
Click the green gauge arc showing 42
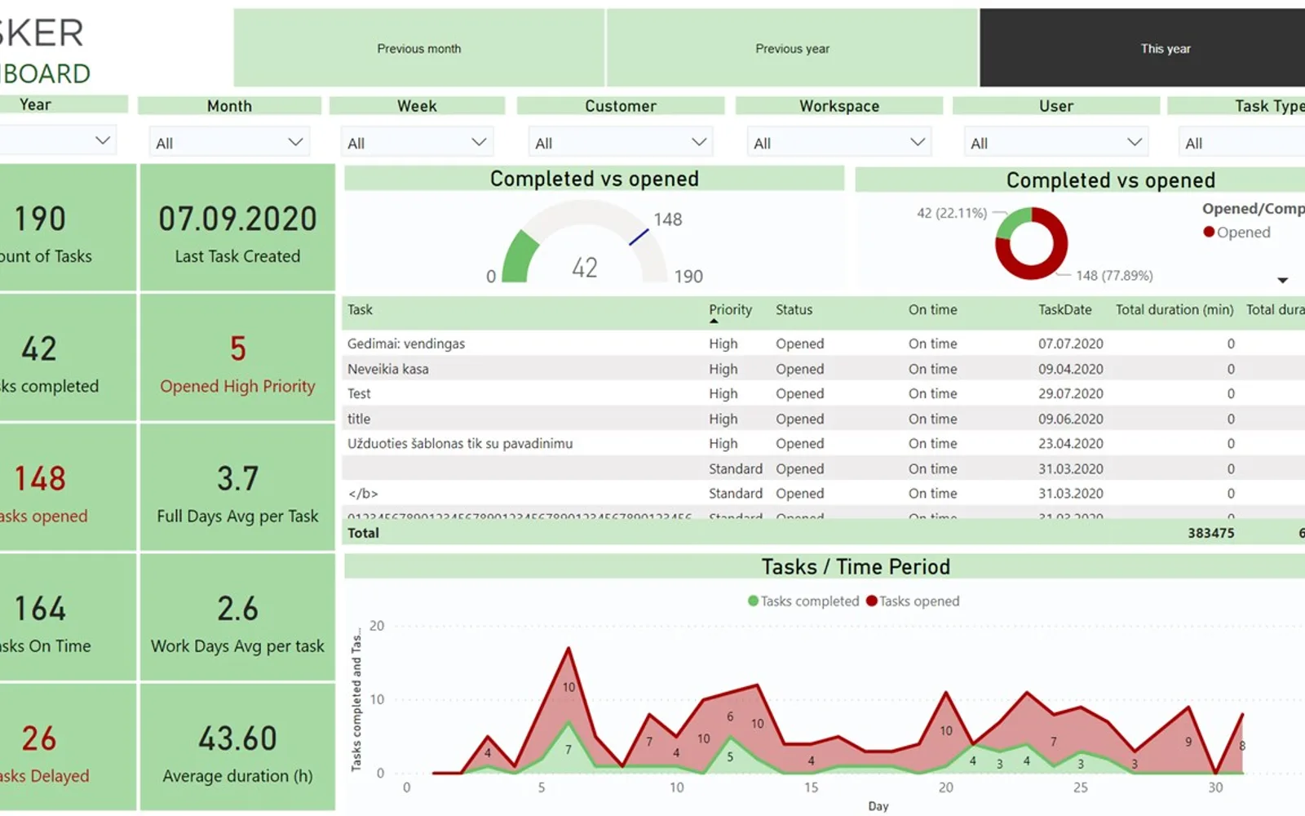(518, 256)
